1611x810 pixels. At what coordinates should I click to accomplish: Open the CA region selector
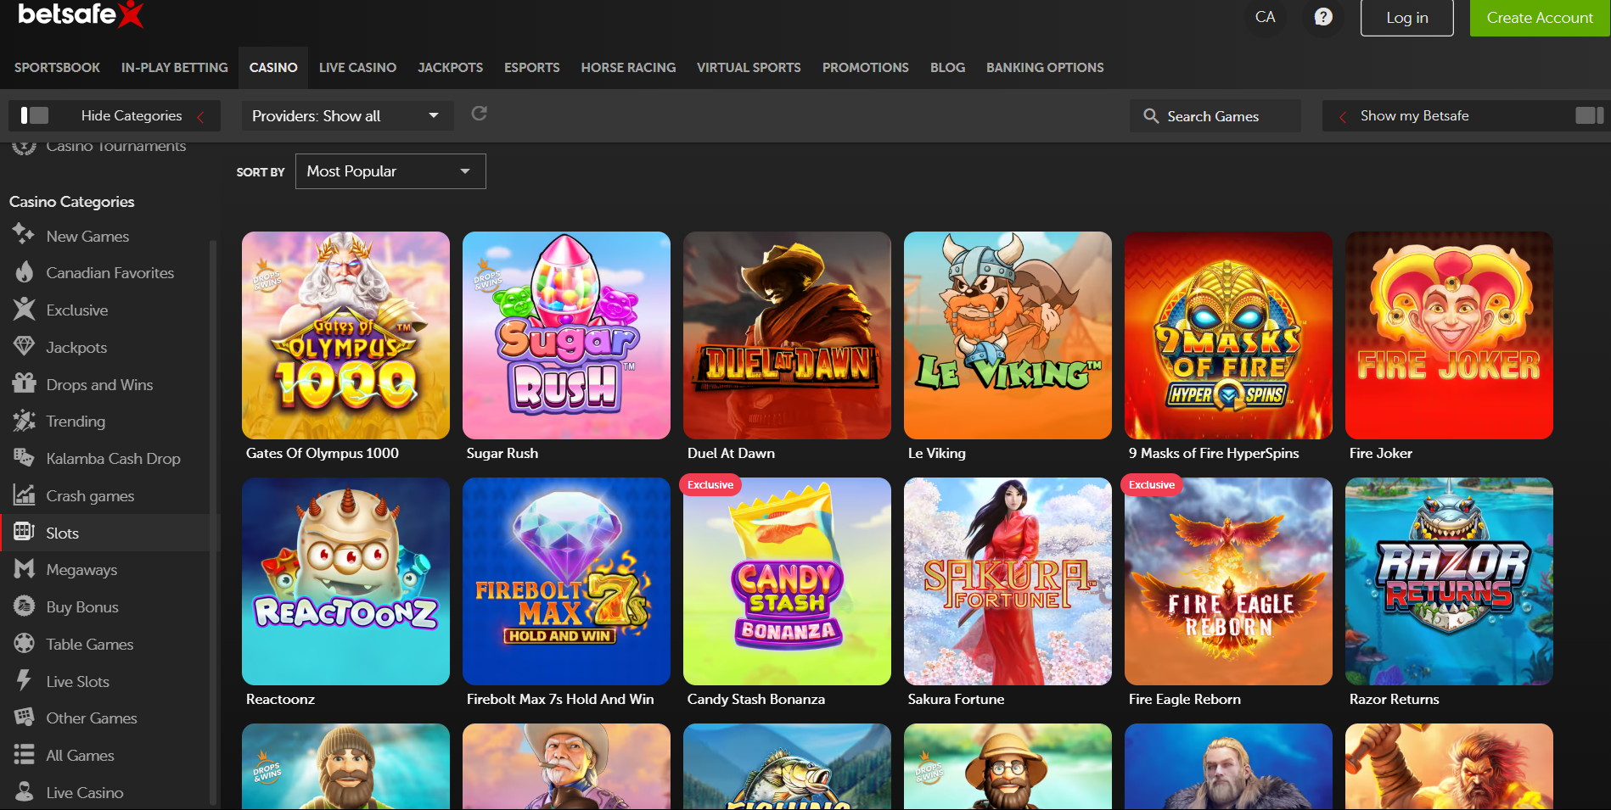[x=1265, y=17]
